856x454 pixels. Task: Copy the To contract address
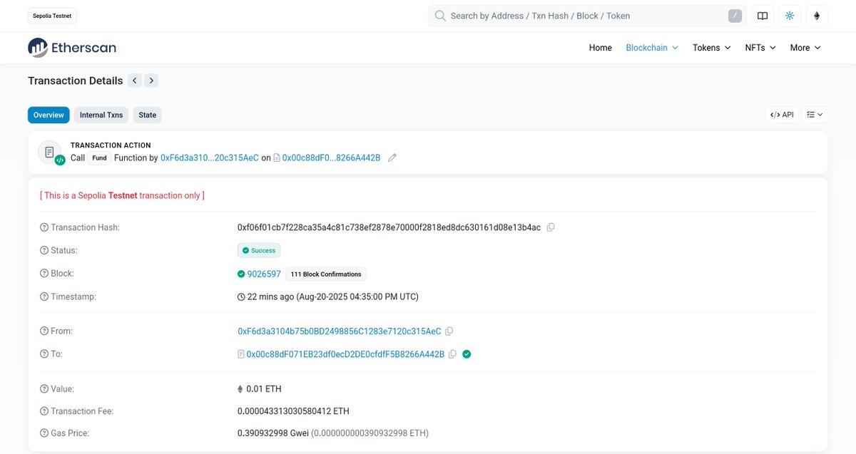452,354
